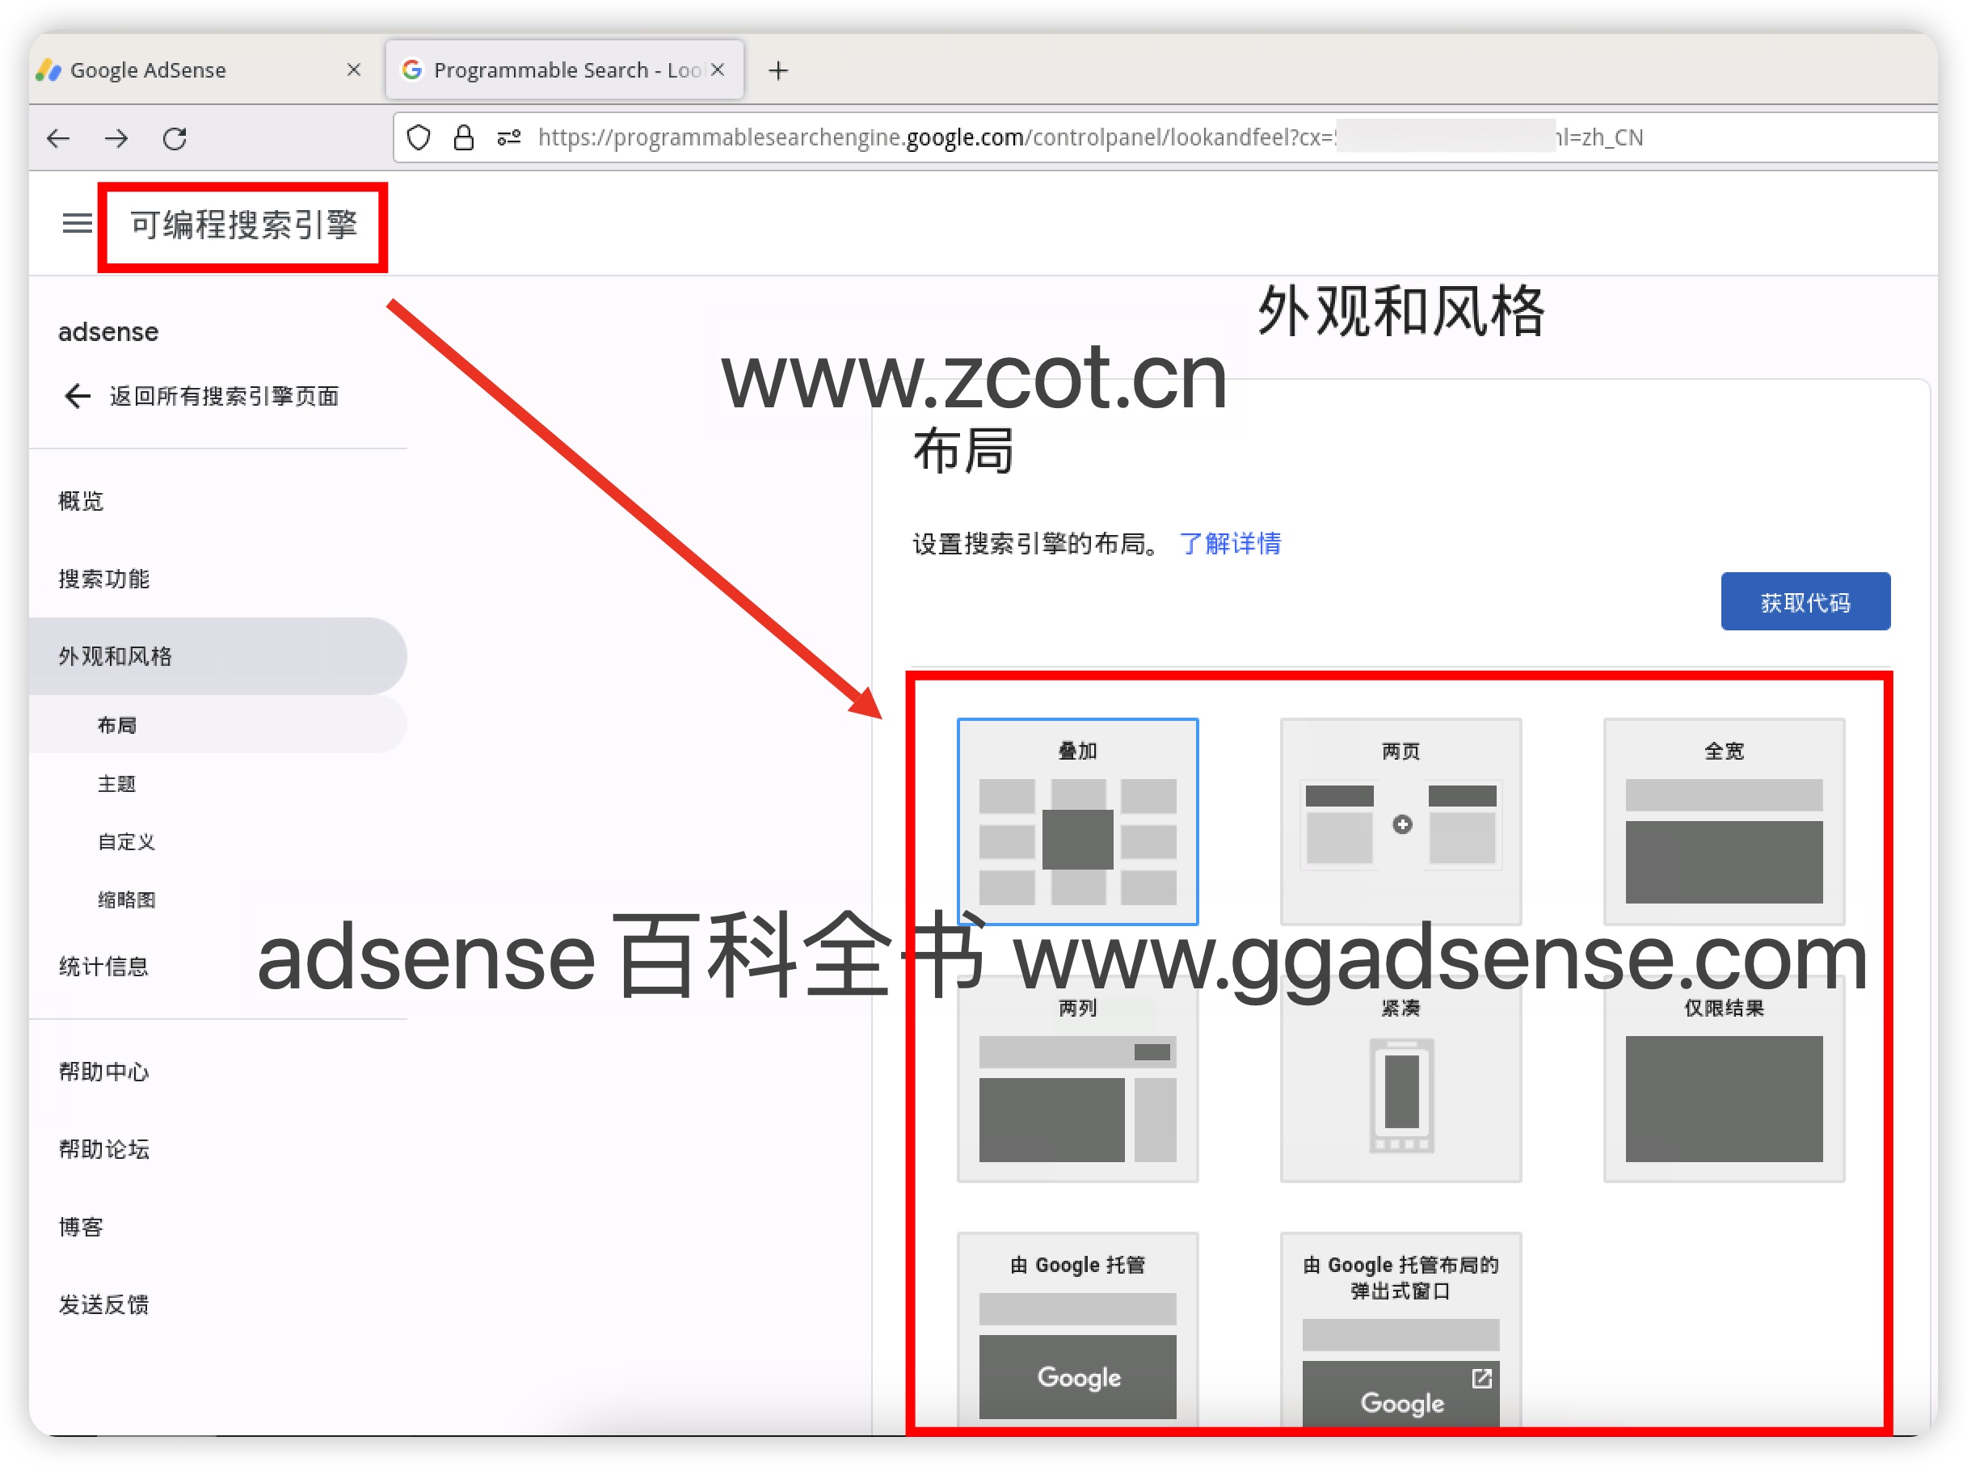Select the 全宽 full-width layout card
Viewport: 1967px width, 1466px height.
click(x=1724, y=821)
